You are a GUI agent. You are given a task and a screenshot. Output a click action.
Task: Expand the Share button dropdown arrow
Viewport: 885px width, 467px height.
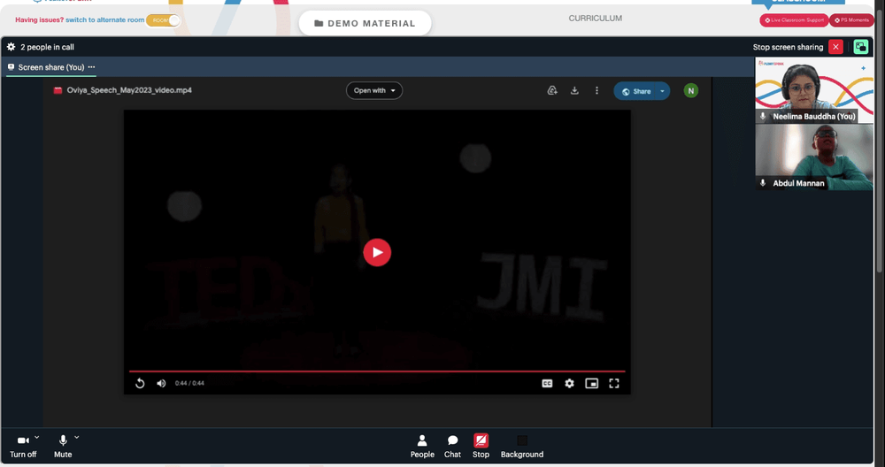pyautogui.click(x=663, y=91)
